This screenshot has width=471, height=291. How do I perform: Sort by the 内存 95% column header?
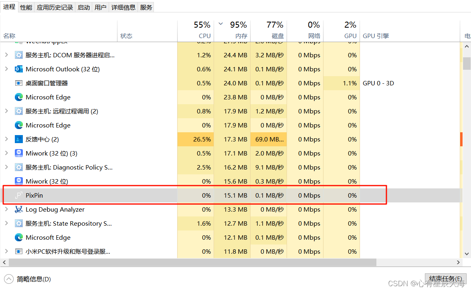[232, 31]
